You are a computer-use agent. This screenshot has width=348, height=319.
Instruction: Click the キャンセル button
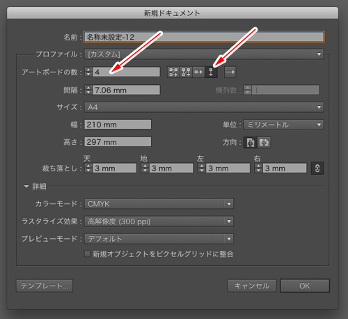(252, 286)
